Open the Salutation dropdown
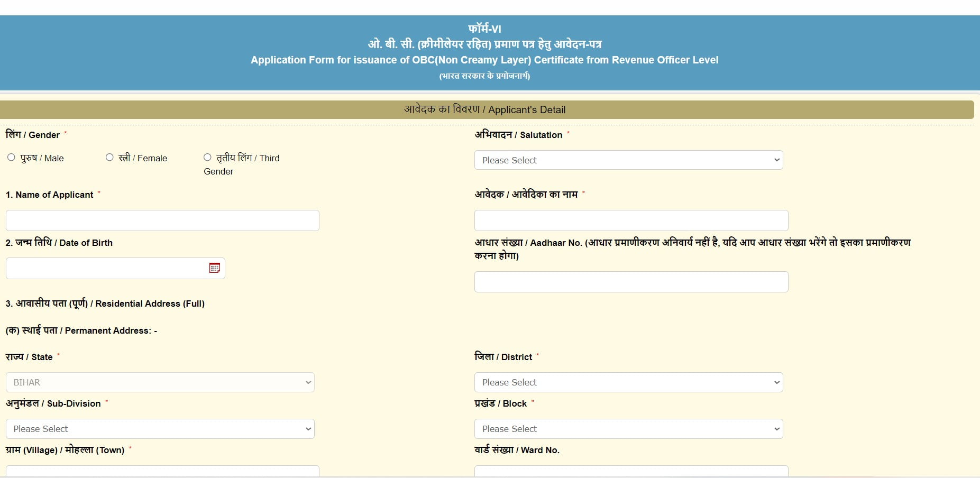 click(628, 160)
